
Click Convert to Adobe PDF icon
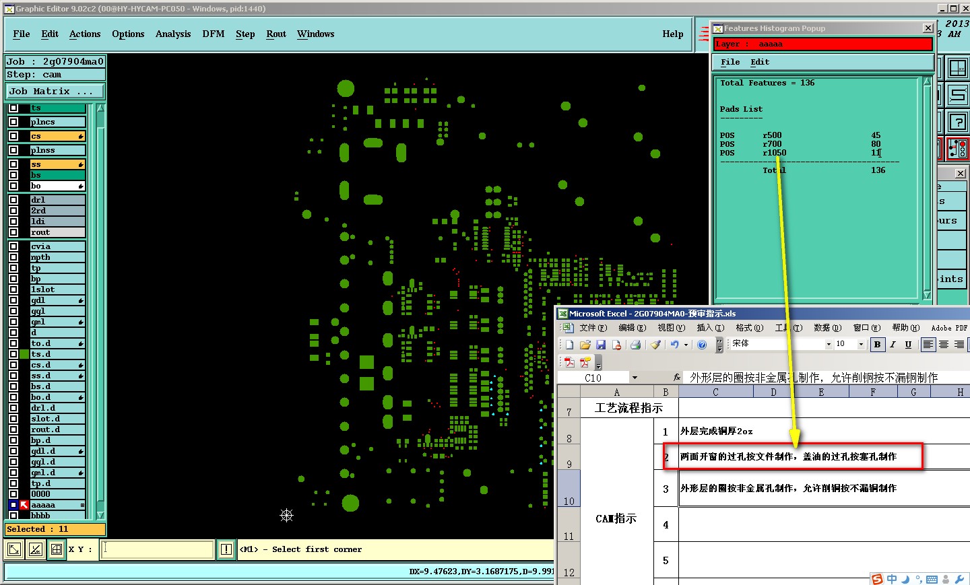pyautogui.click(x=569, y=363)
